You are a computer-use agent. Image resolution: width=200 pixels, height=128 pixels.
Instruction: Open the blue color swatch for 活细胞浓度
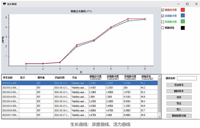coord(183,16)
